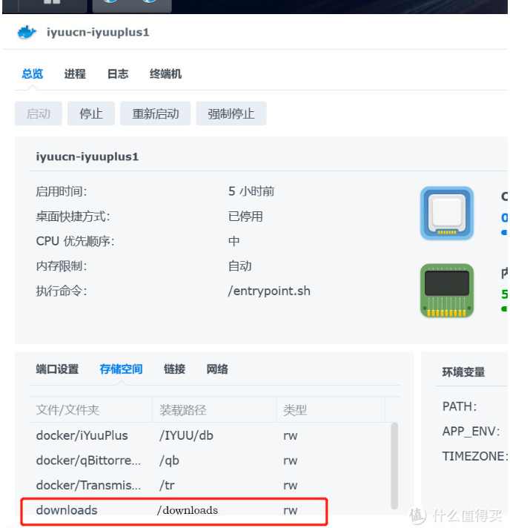Open the 终端机 tab

165,73
